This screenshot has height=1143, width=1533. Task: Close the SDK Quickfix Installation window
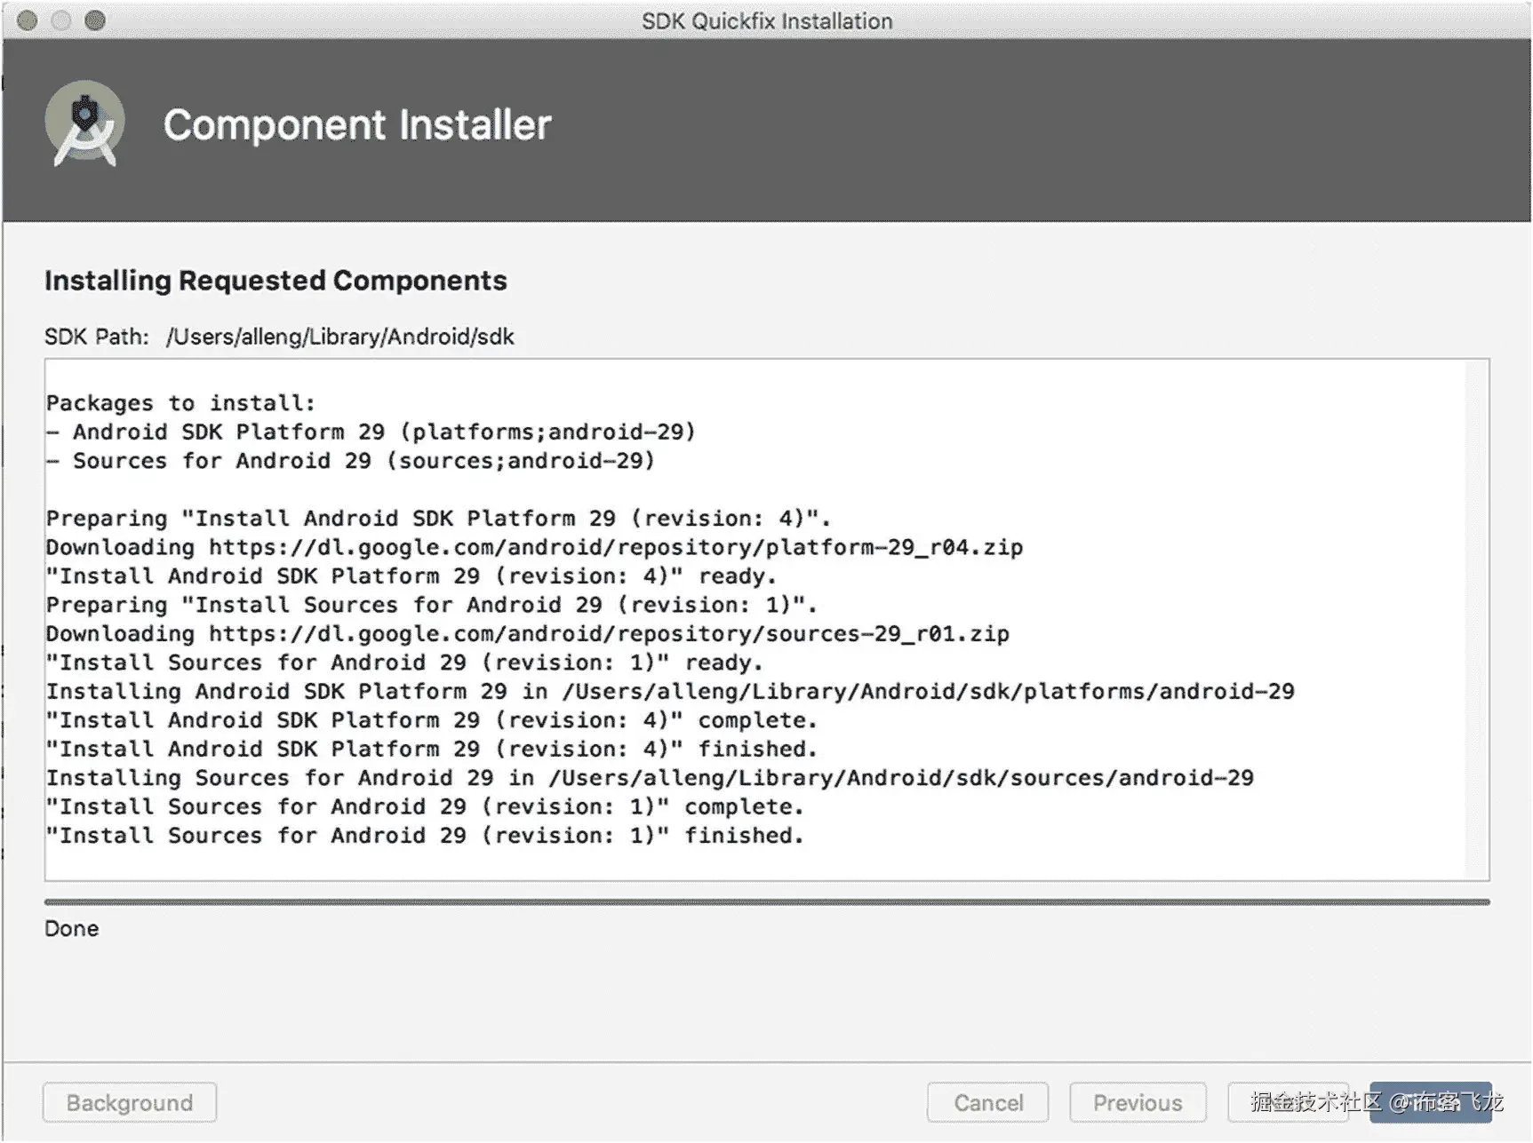pos(28,20)
